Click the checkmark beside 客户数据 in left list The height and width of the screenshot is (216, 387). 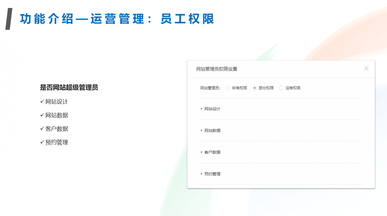[42, 129]
